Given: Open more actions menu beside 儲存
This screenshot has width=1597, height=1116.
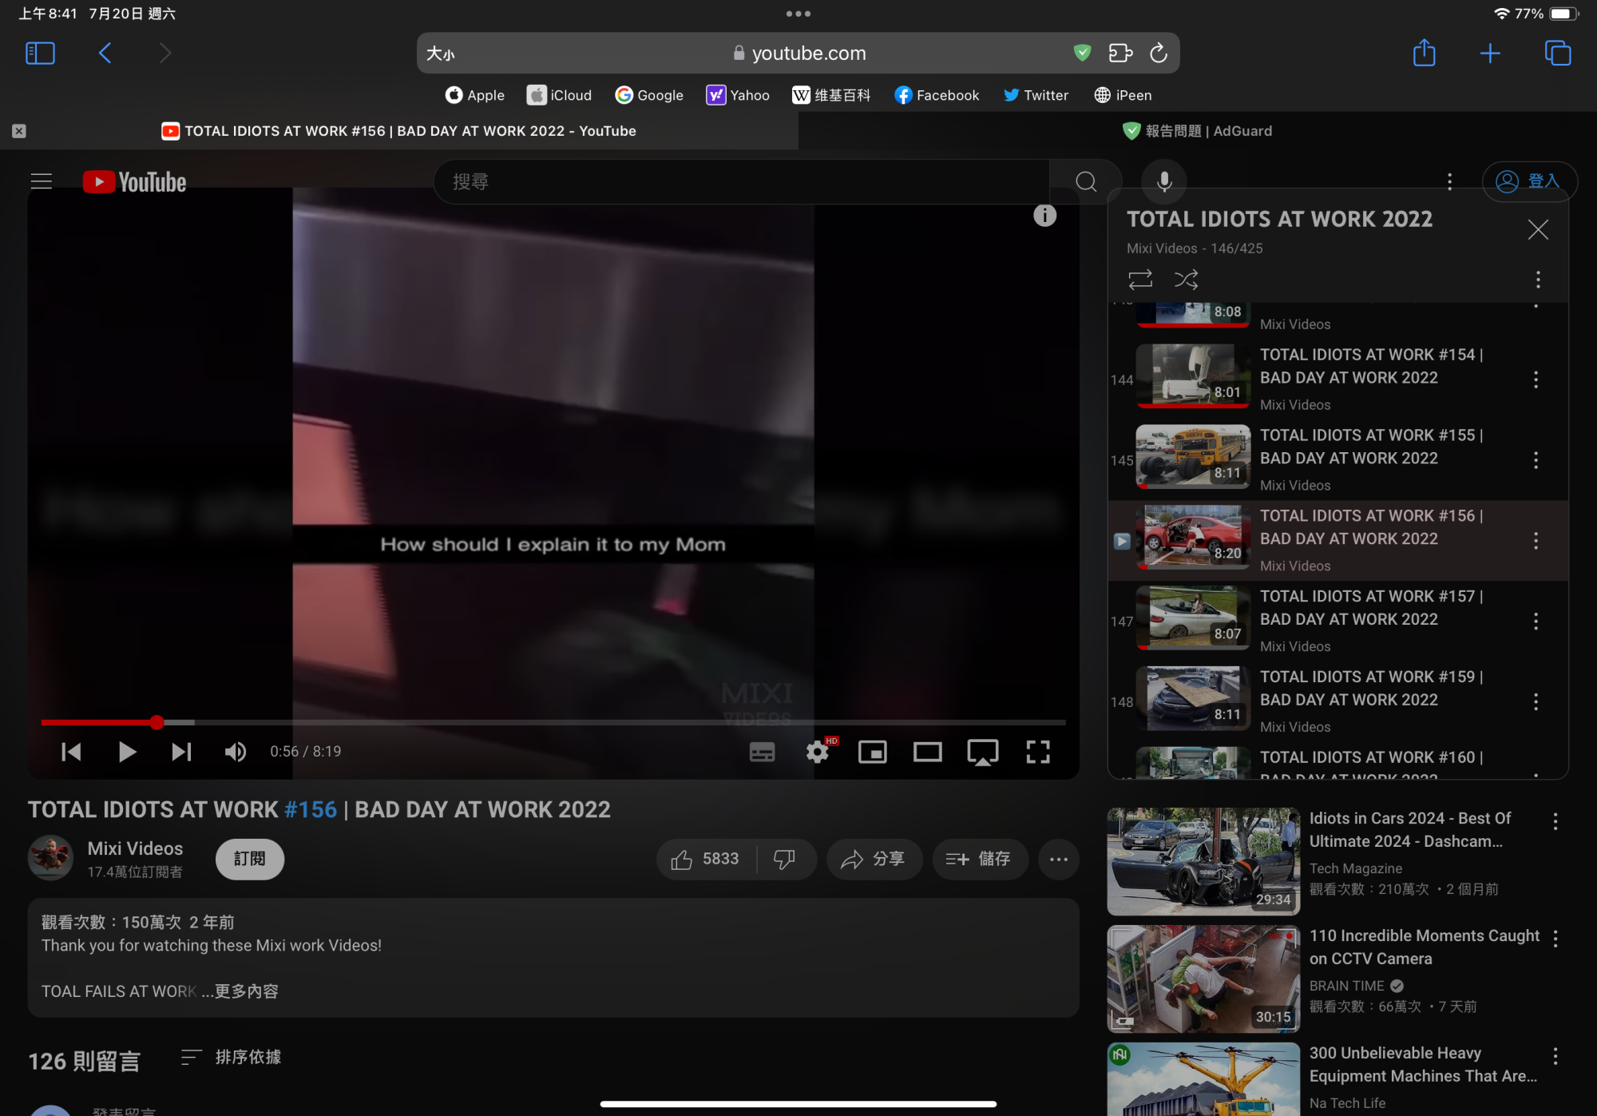Looking at the screenshot, I should click(x=1059, y=860).
